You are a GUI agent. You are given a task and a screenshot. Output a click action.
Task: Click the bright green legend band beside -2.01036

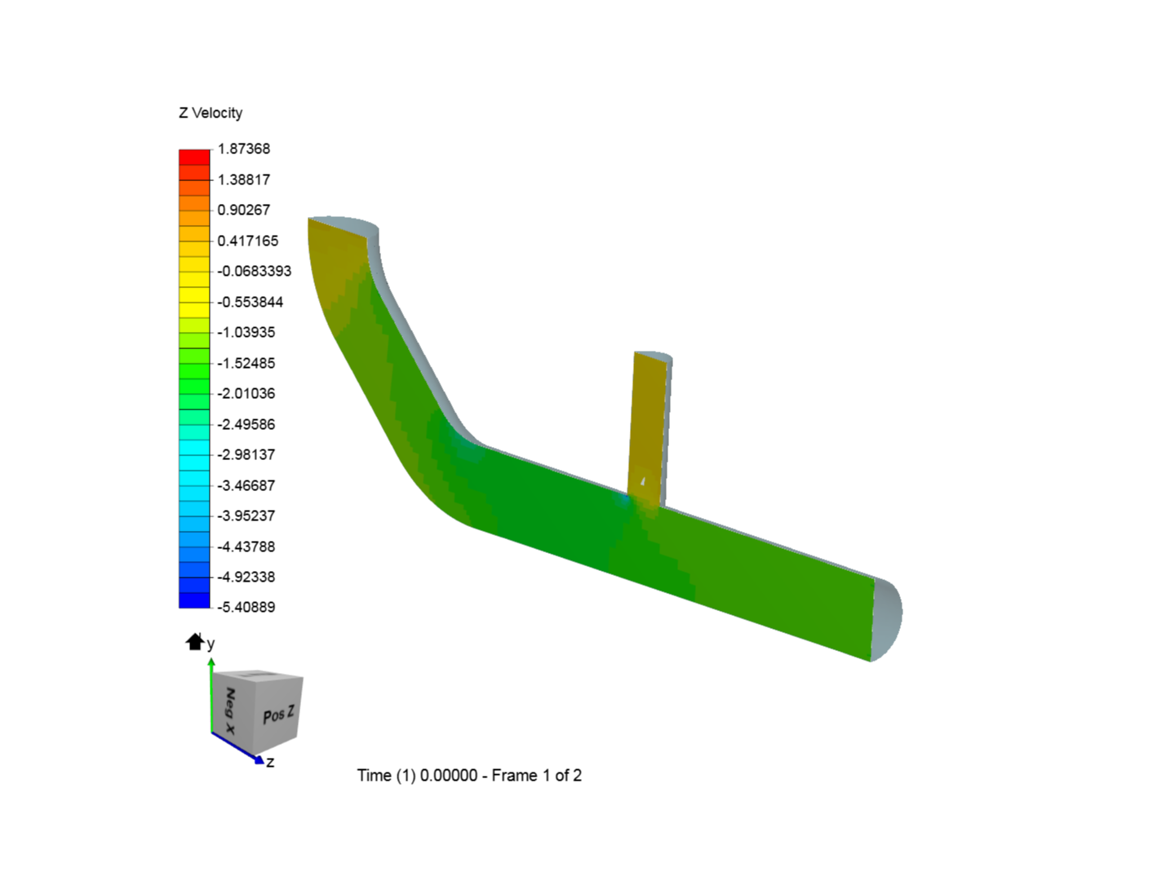pyautogui.click(x=194, y=386)
